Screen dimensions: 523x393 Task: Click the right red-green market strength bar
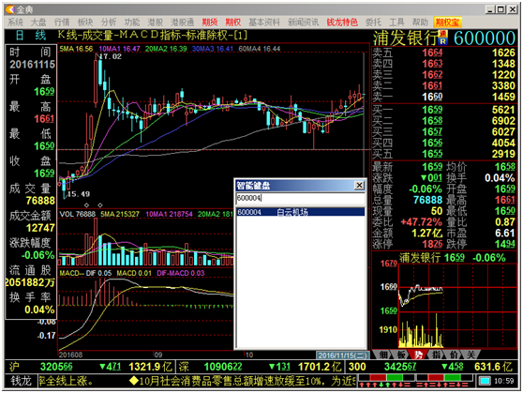[444, 377]
